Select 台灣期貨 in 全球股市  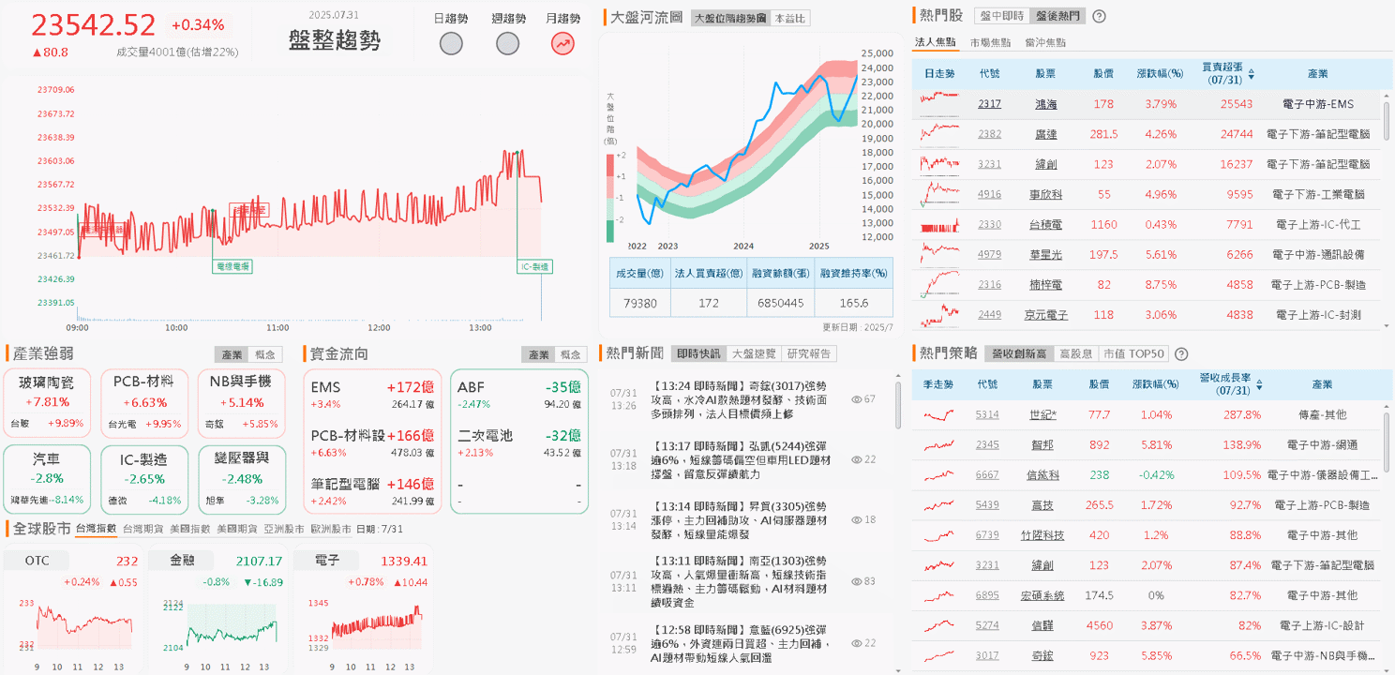[x=143, y=529]
